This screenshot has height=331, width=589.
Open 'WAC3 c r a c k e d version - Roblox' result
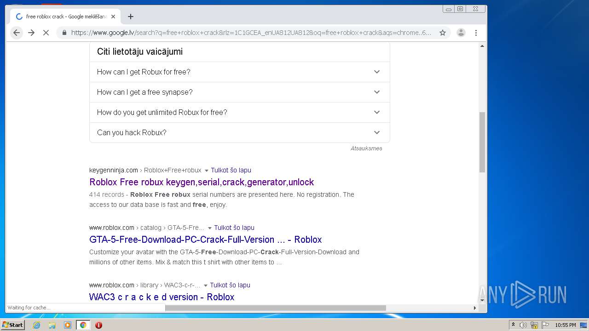[162, 297]
